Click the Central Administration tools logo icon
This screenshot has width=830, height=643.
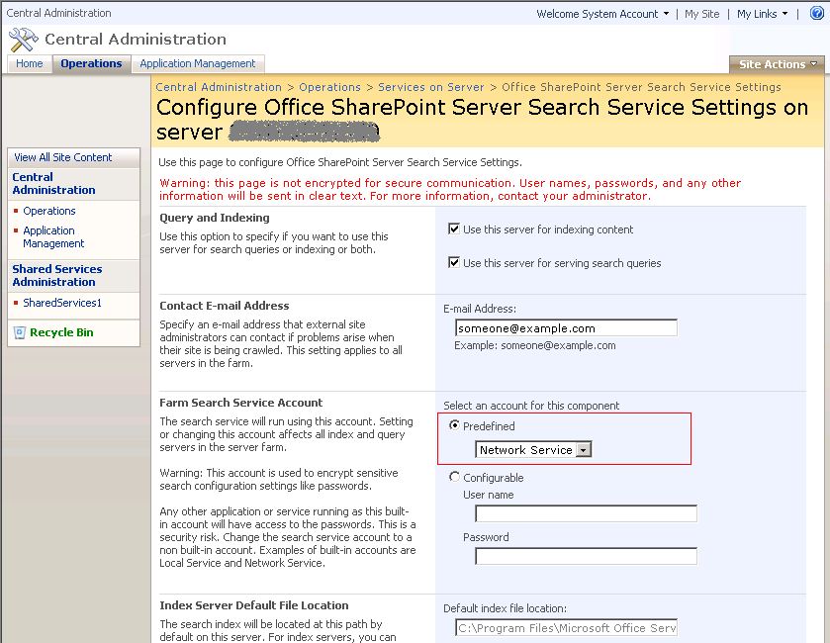click(24, 40)
